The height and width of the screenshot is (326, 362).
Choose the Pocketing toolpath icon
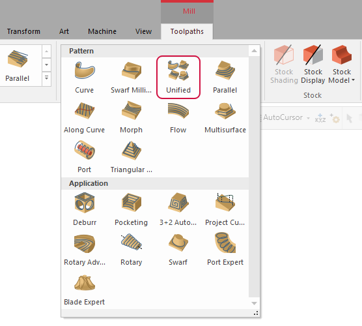click(x=131, y=209)
